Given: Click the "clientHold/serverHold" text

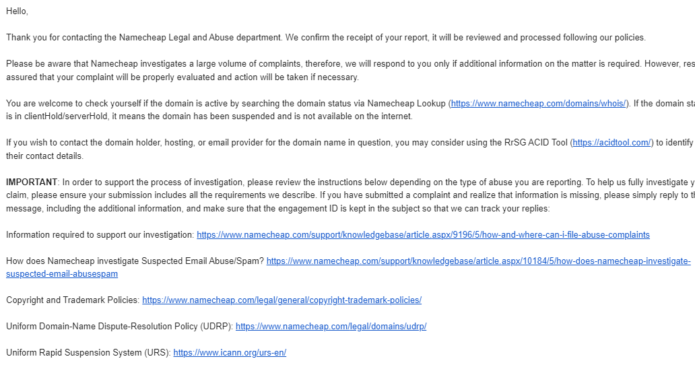Looking at the screenshot, I should 59,117.
